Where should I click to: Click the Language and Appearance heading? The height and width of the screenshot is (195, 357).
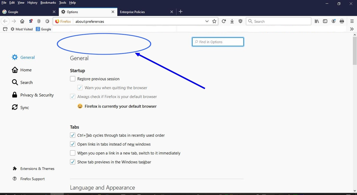tap(102, 187)
